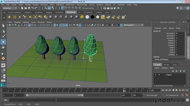This screenshot has width=190, height=106.
Task: Click the render target shelf icon
Action: [123, 17]
